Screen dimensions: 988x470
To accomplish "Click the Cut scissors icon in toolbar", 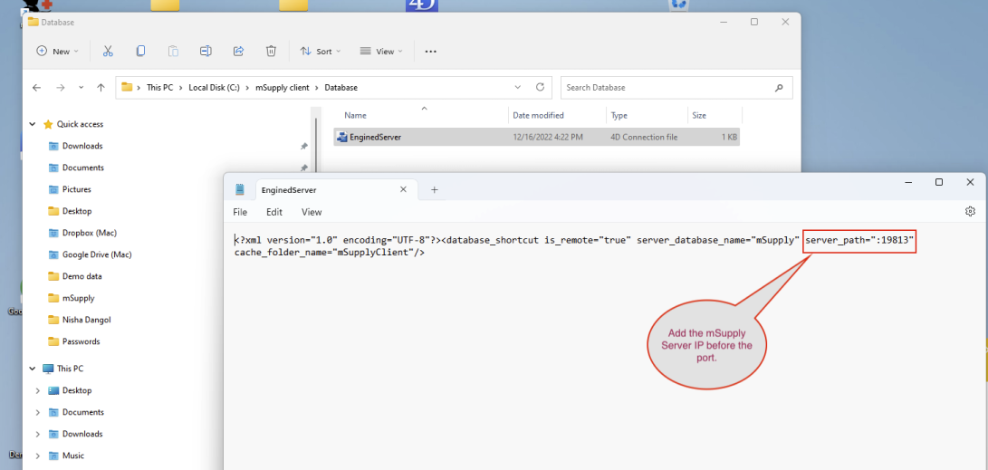I will 108,52.
